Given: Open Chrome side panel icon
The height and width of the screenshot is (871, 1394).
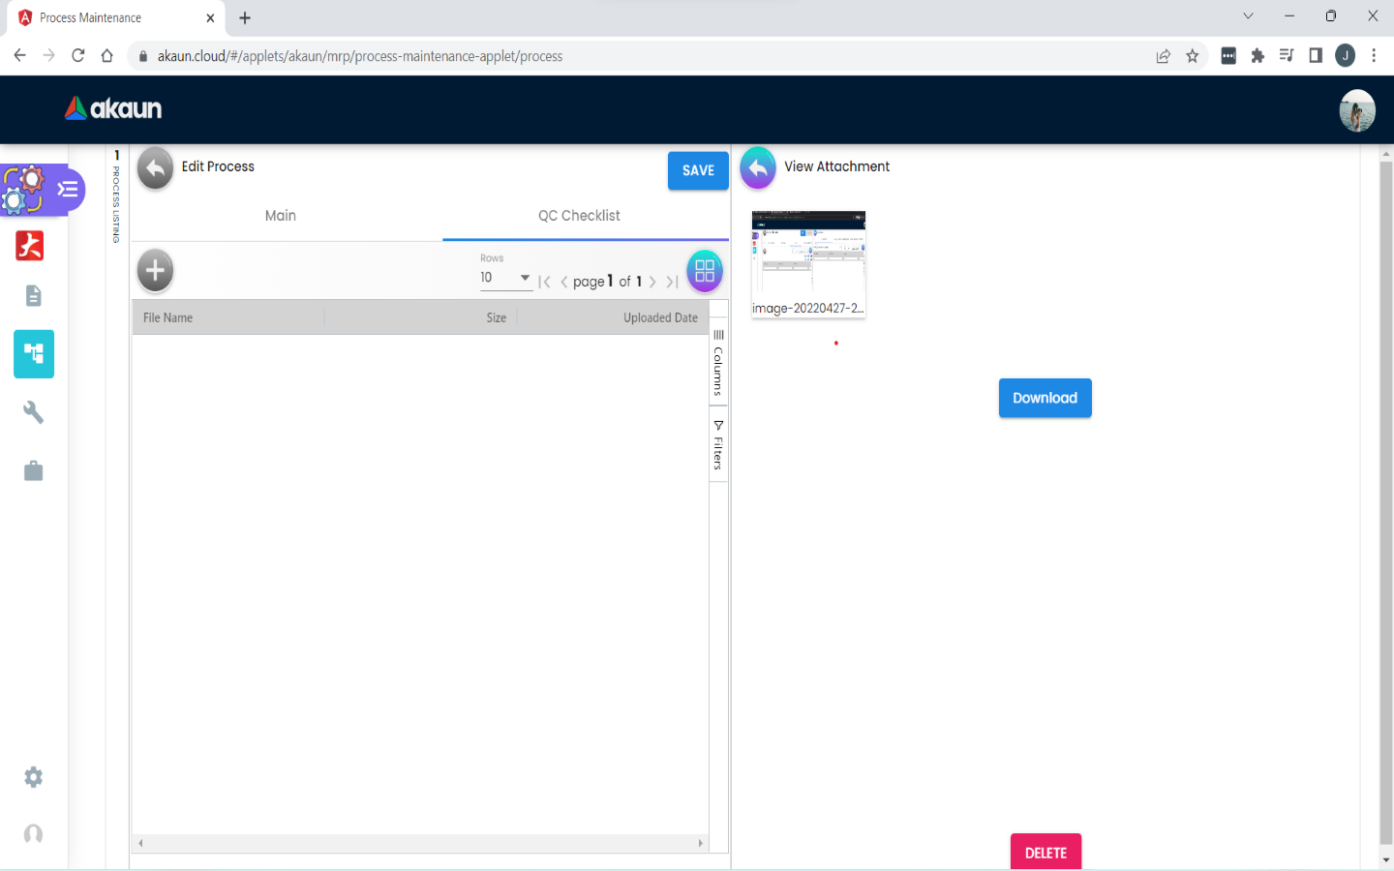Looking at the screenshot, I should pos(1316,55).
